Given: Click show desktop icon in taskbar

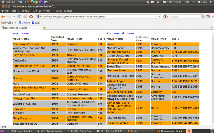Looking at the screenshot, I should (2, 131).
